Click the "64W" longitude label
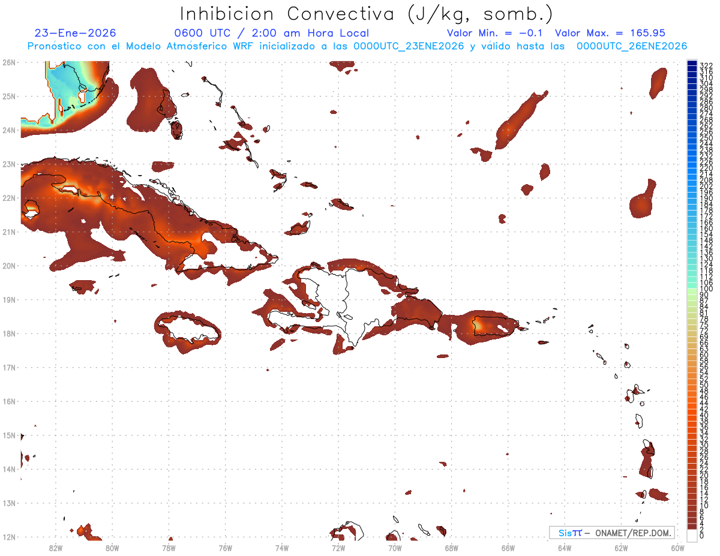Viewport: 720px width, 556px height. pos(565,548)
